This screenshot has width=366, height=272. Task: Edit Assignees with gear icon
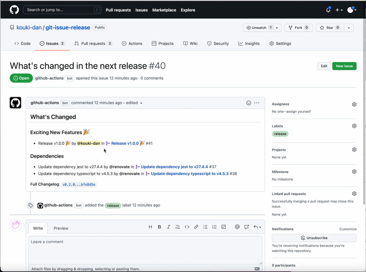point(354,104)
